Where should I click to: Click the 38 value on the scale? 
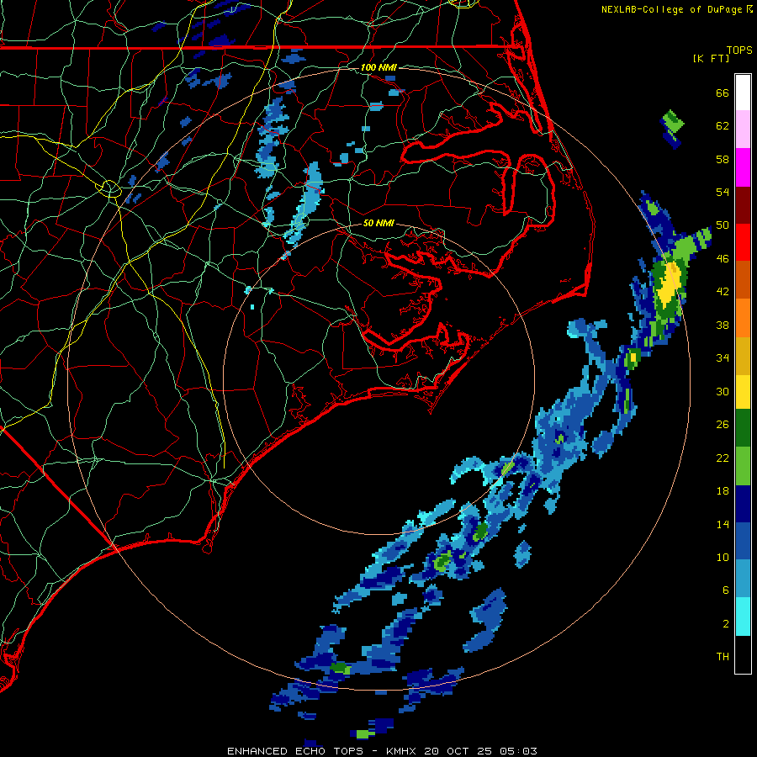(x=723, y=325)
